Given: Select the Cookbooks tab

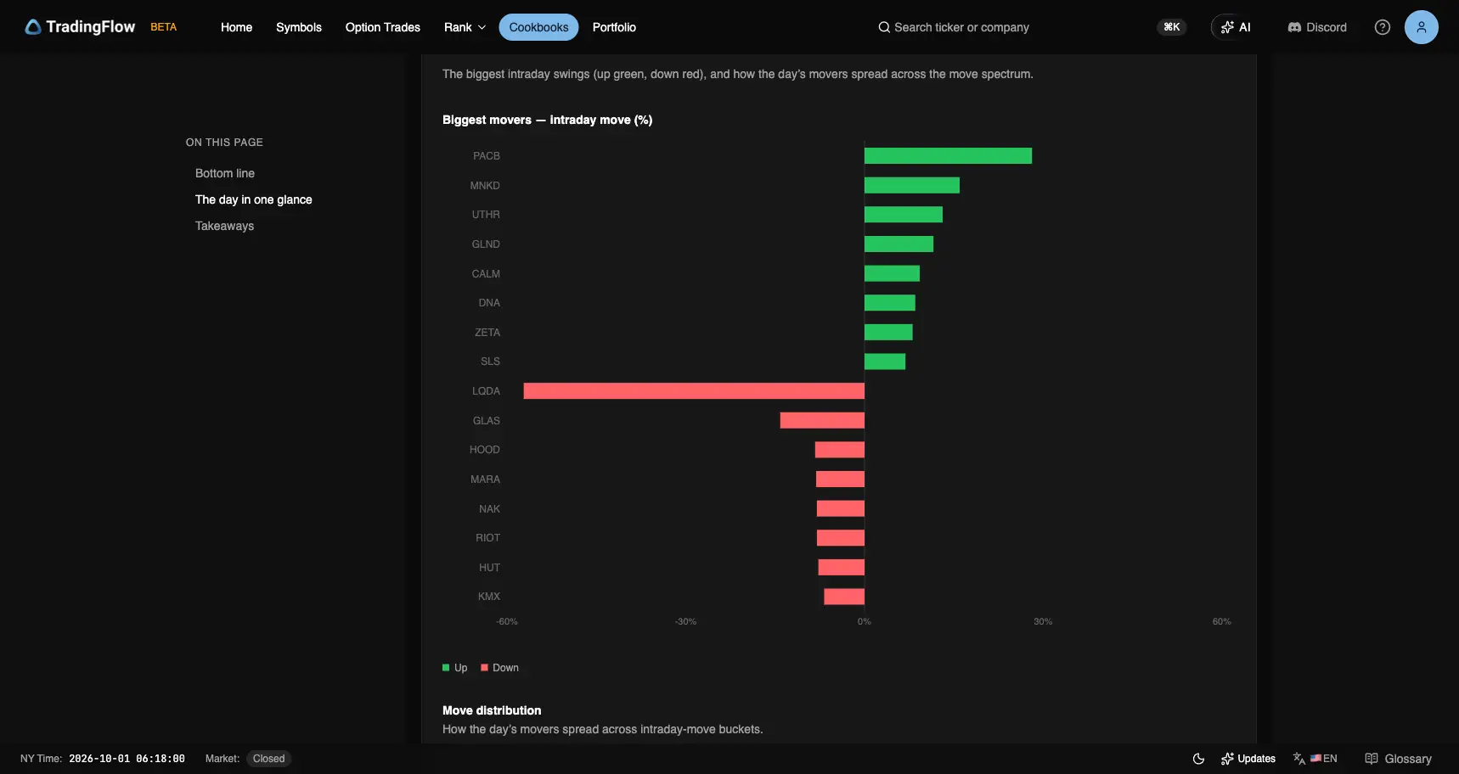Looking at the screenshot, I should pyautogui.click(x=538, y=27).
